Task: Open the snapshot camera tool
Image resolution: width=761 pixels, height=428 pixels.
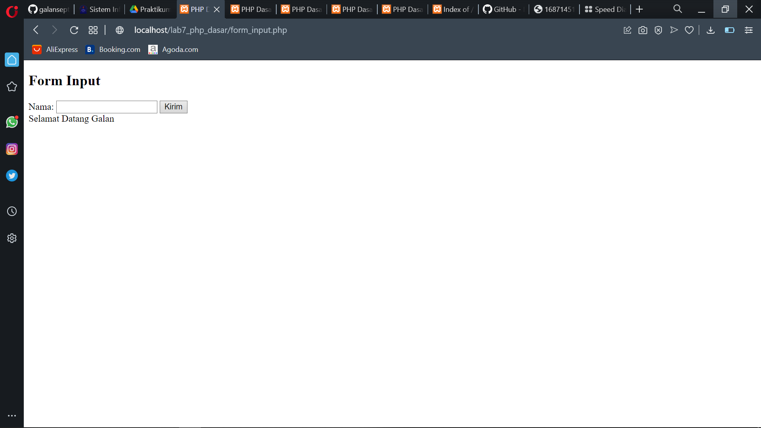Action: [643, 30]
